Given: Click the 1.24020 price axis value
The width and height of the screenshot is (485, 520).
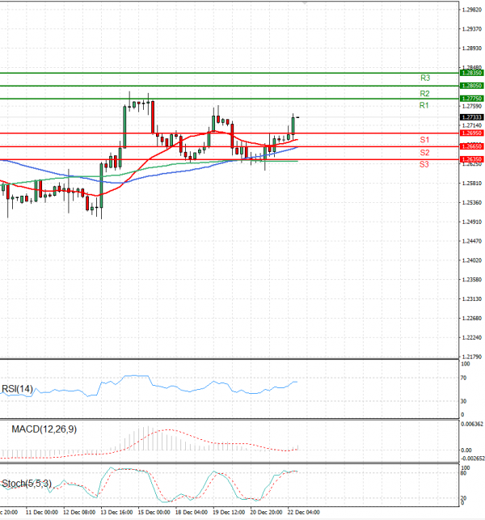Looking at the screenshot, I should 472,260.
